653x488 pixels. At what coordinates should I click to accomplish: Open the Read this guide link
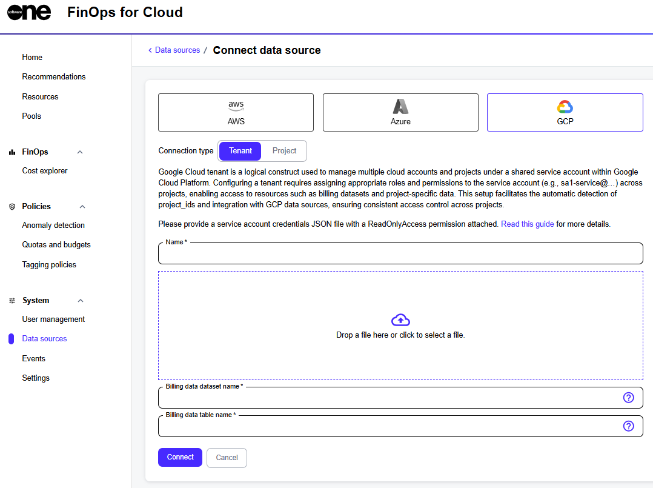(527, 224)
